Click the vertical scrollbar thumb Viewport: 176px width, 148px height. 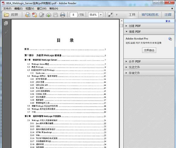(121, 25)
